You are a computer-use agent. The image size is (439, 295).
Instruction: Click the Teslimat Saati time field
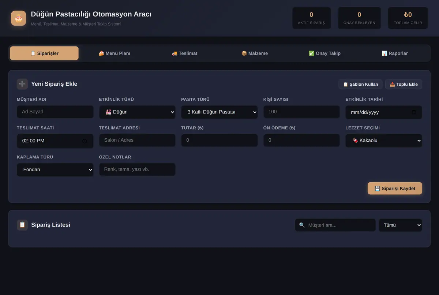[x=55, y=141]
